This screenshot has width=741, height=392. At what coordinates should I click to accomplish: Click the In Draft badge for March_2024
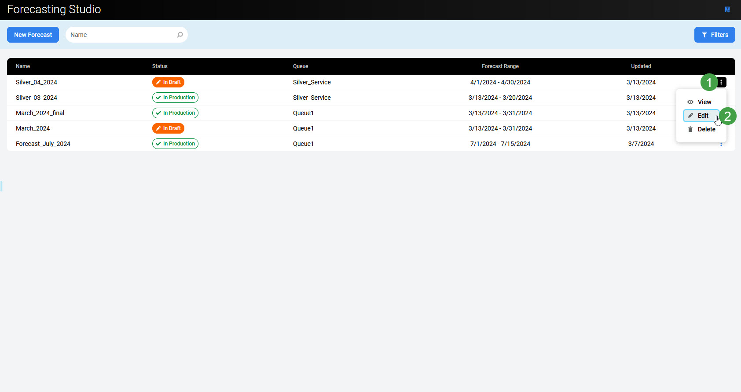(168, 128)
